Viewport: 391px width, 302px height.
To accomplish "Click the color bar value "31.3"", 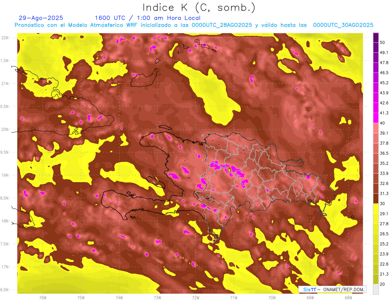I will point(384,194).
